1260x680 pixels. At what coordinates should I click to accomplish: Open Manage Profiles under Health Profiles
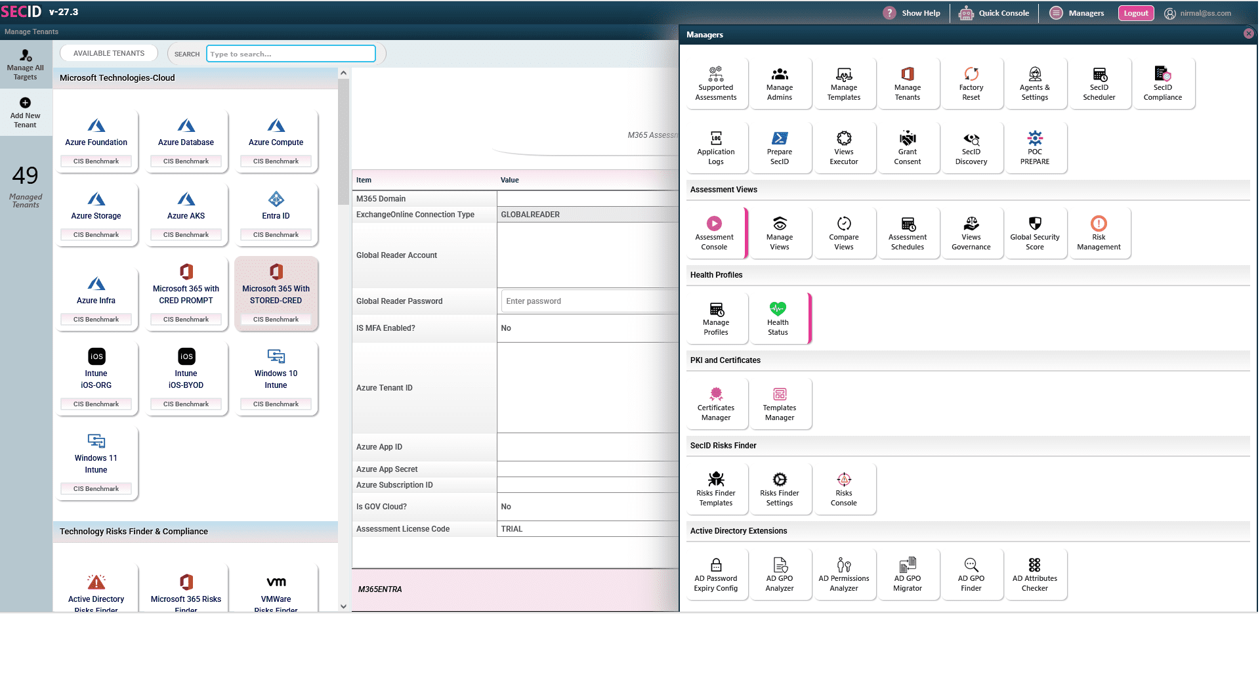(716, 318)
